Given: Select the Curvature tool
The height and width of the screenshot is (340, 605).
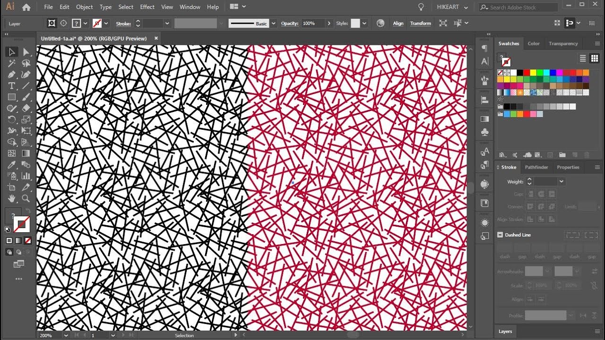Looking at the screenshot, I should point(26,75).
